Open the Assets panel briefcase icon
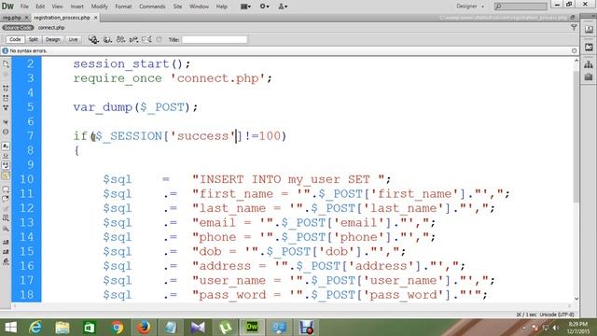 pos(589,77)
